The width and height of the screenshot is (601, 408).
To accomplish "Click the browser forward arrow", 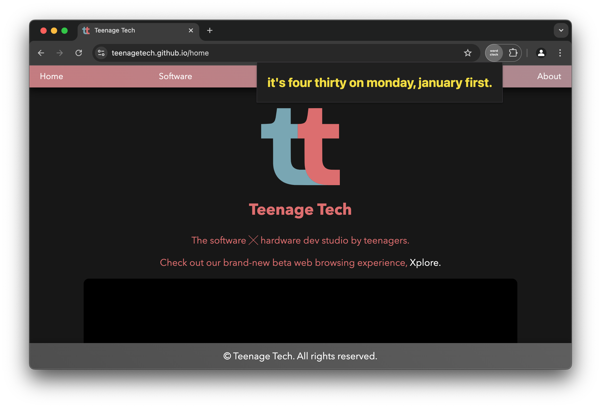I will (60, 53).
